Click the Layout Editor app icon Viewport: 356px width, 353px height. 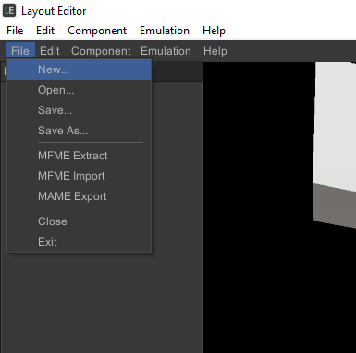[x=9, y=10]
